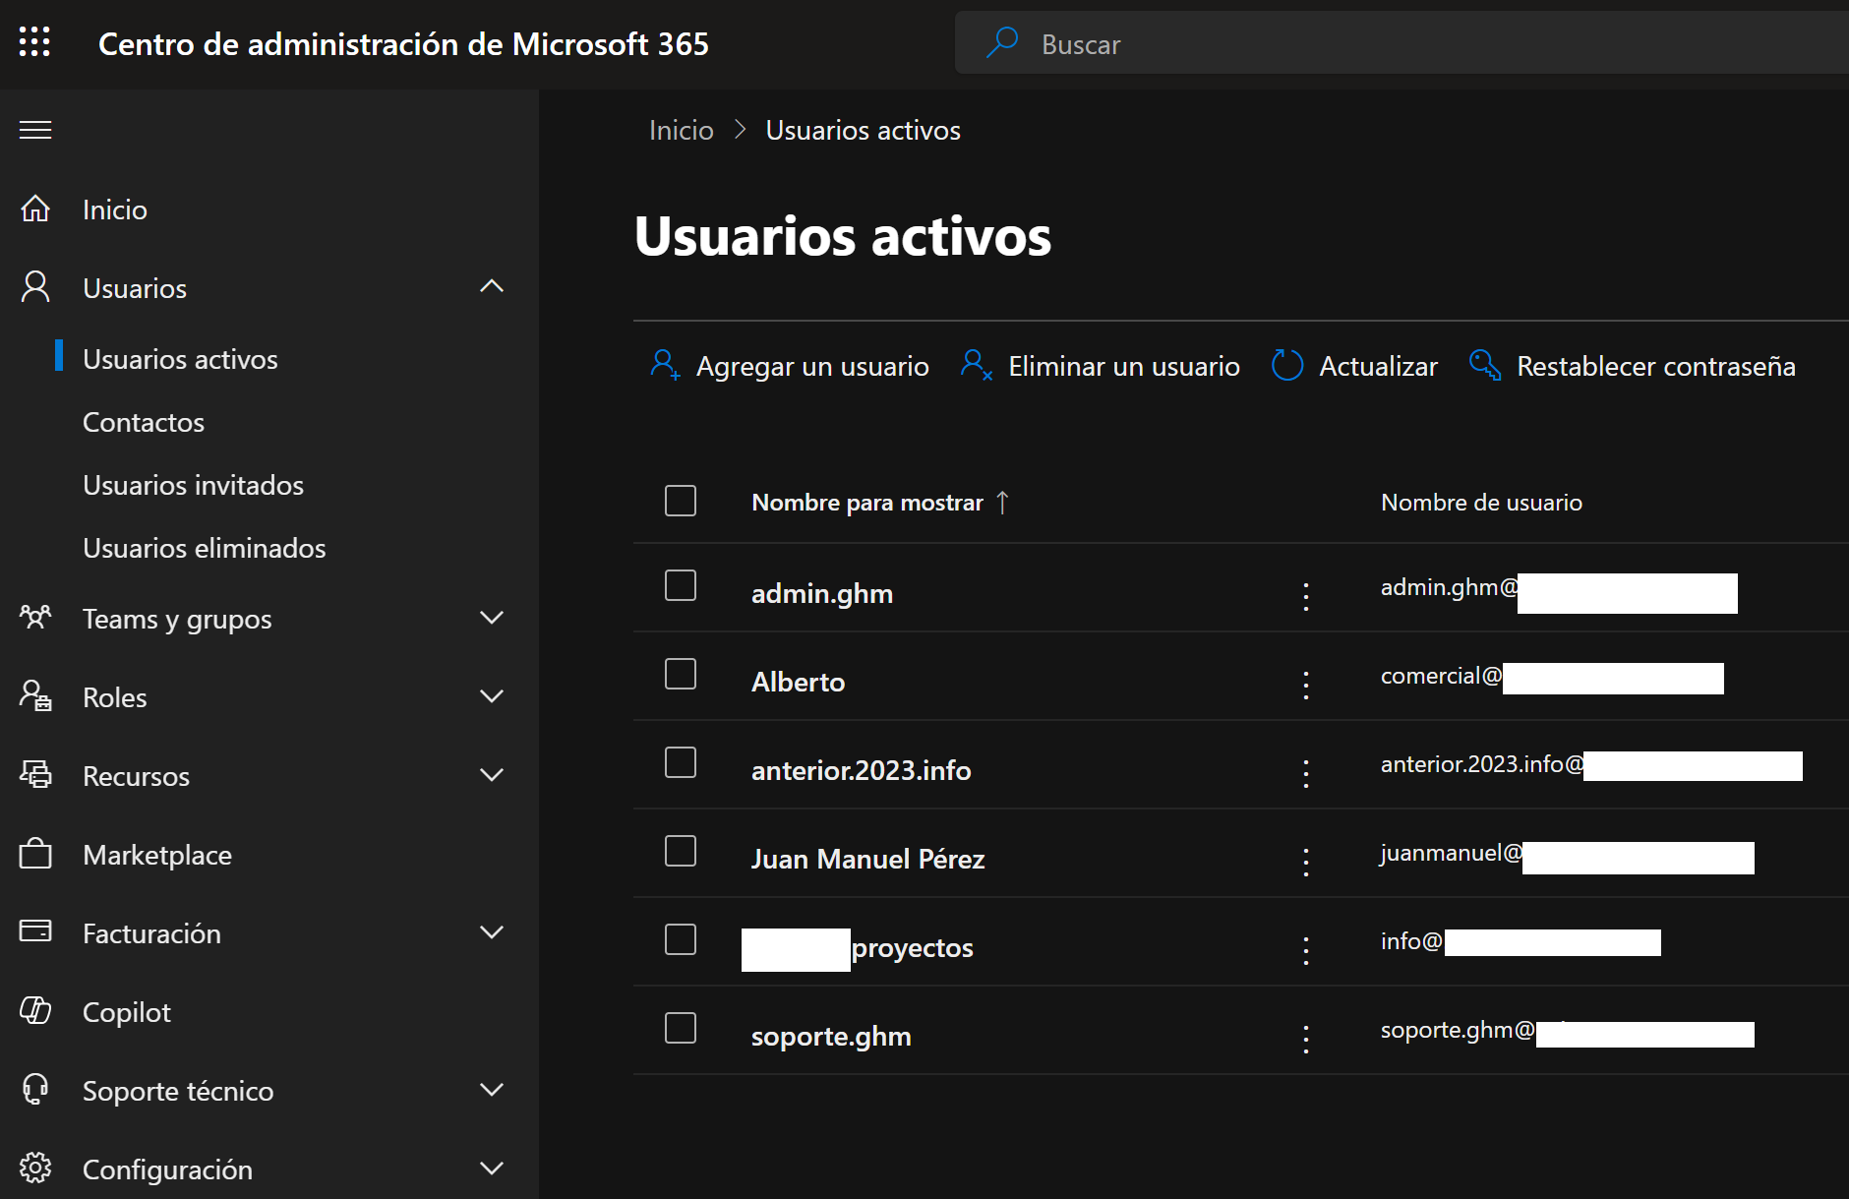Open the soporte.ghm user details
The height and width of the screenshot is (1199, 1849).
click(x=830, y=1036)
